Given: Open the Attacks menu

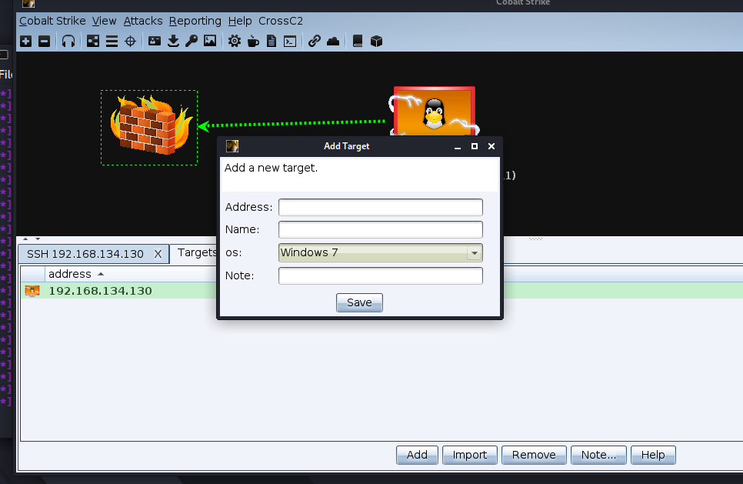Looking at the screenshot, I should 143,21.
